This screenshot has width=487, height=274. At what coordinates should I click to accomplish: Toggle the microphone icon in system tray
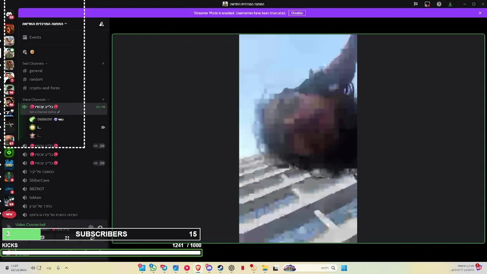pyautogui.click(x=58, y=268)
